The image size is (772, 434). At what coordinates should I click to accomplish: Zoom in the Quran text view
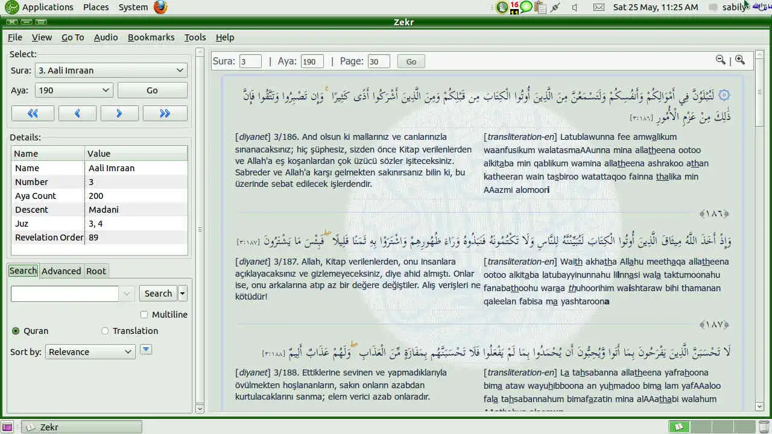click(740, 60)
